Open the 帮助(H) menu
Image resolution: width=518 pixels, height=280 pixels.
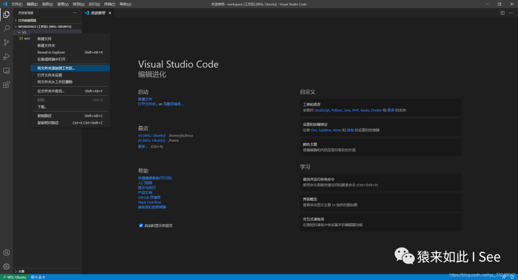coord(125,4)
